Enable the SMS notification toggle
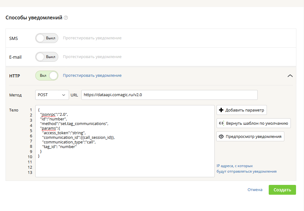The height and width of the screenshot is (211, 304). point(47,38)
